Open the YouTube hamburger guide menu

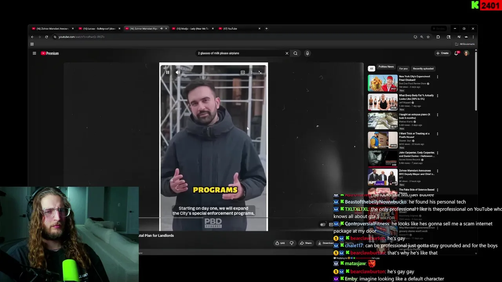tap(34, 53)
